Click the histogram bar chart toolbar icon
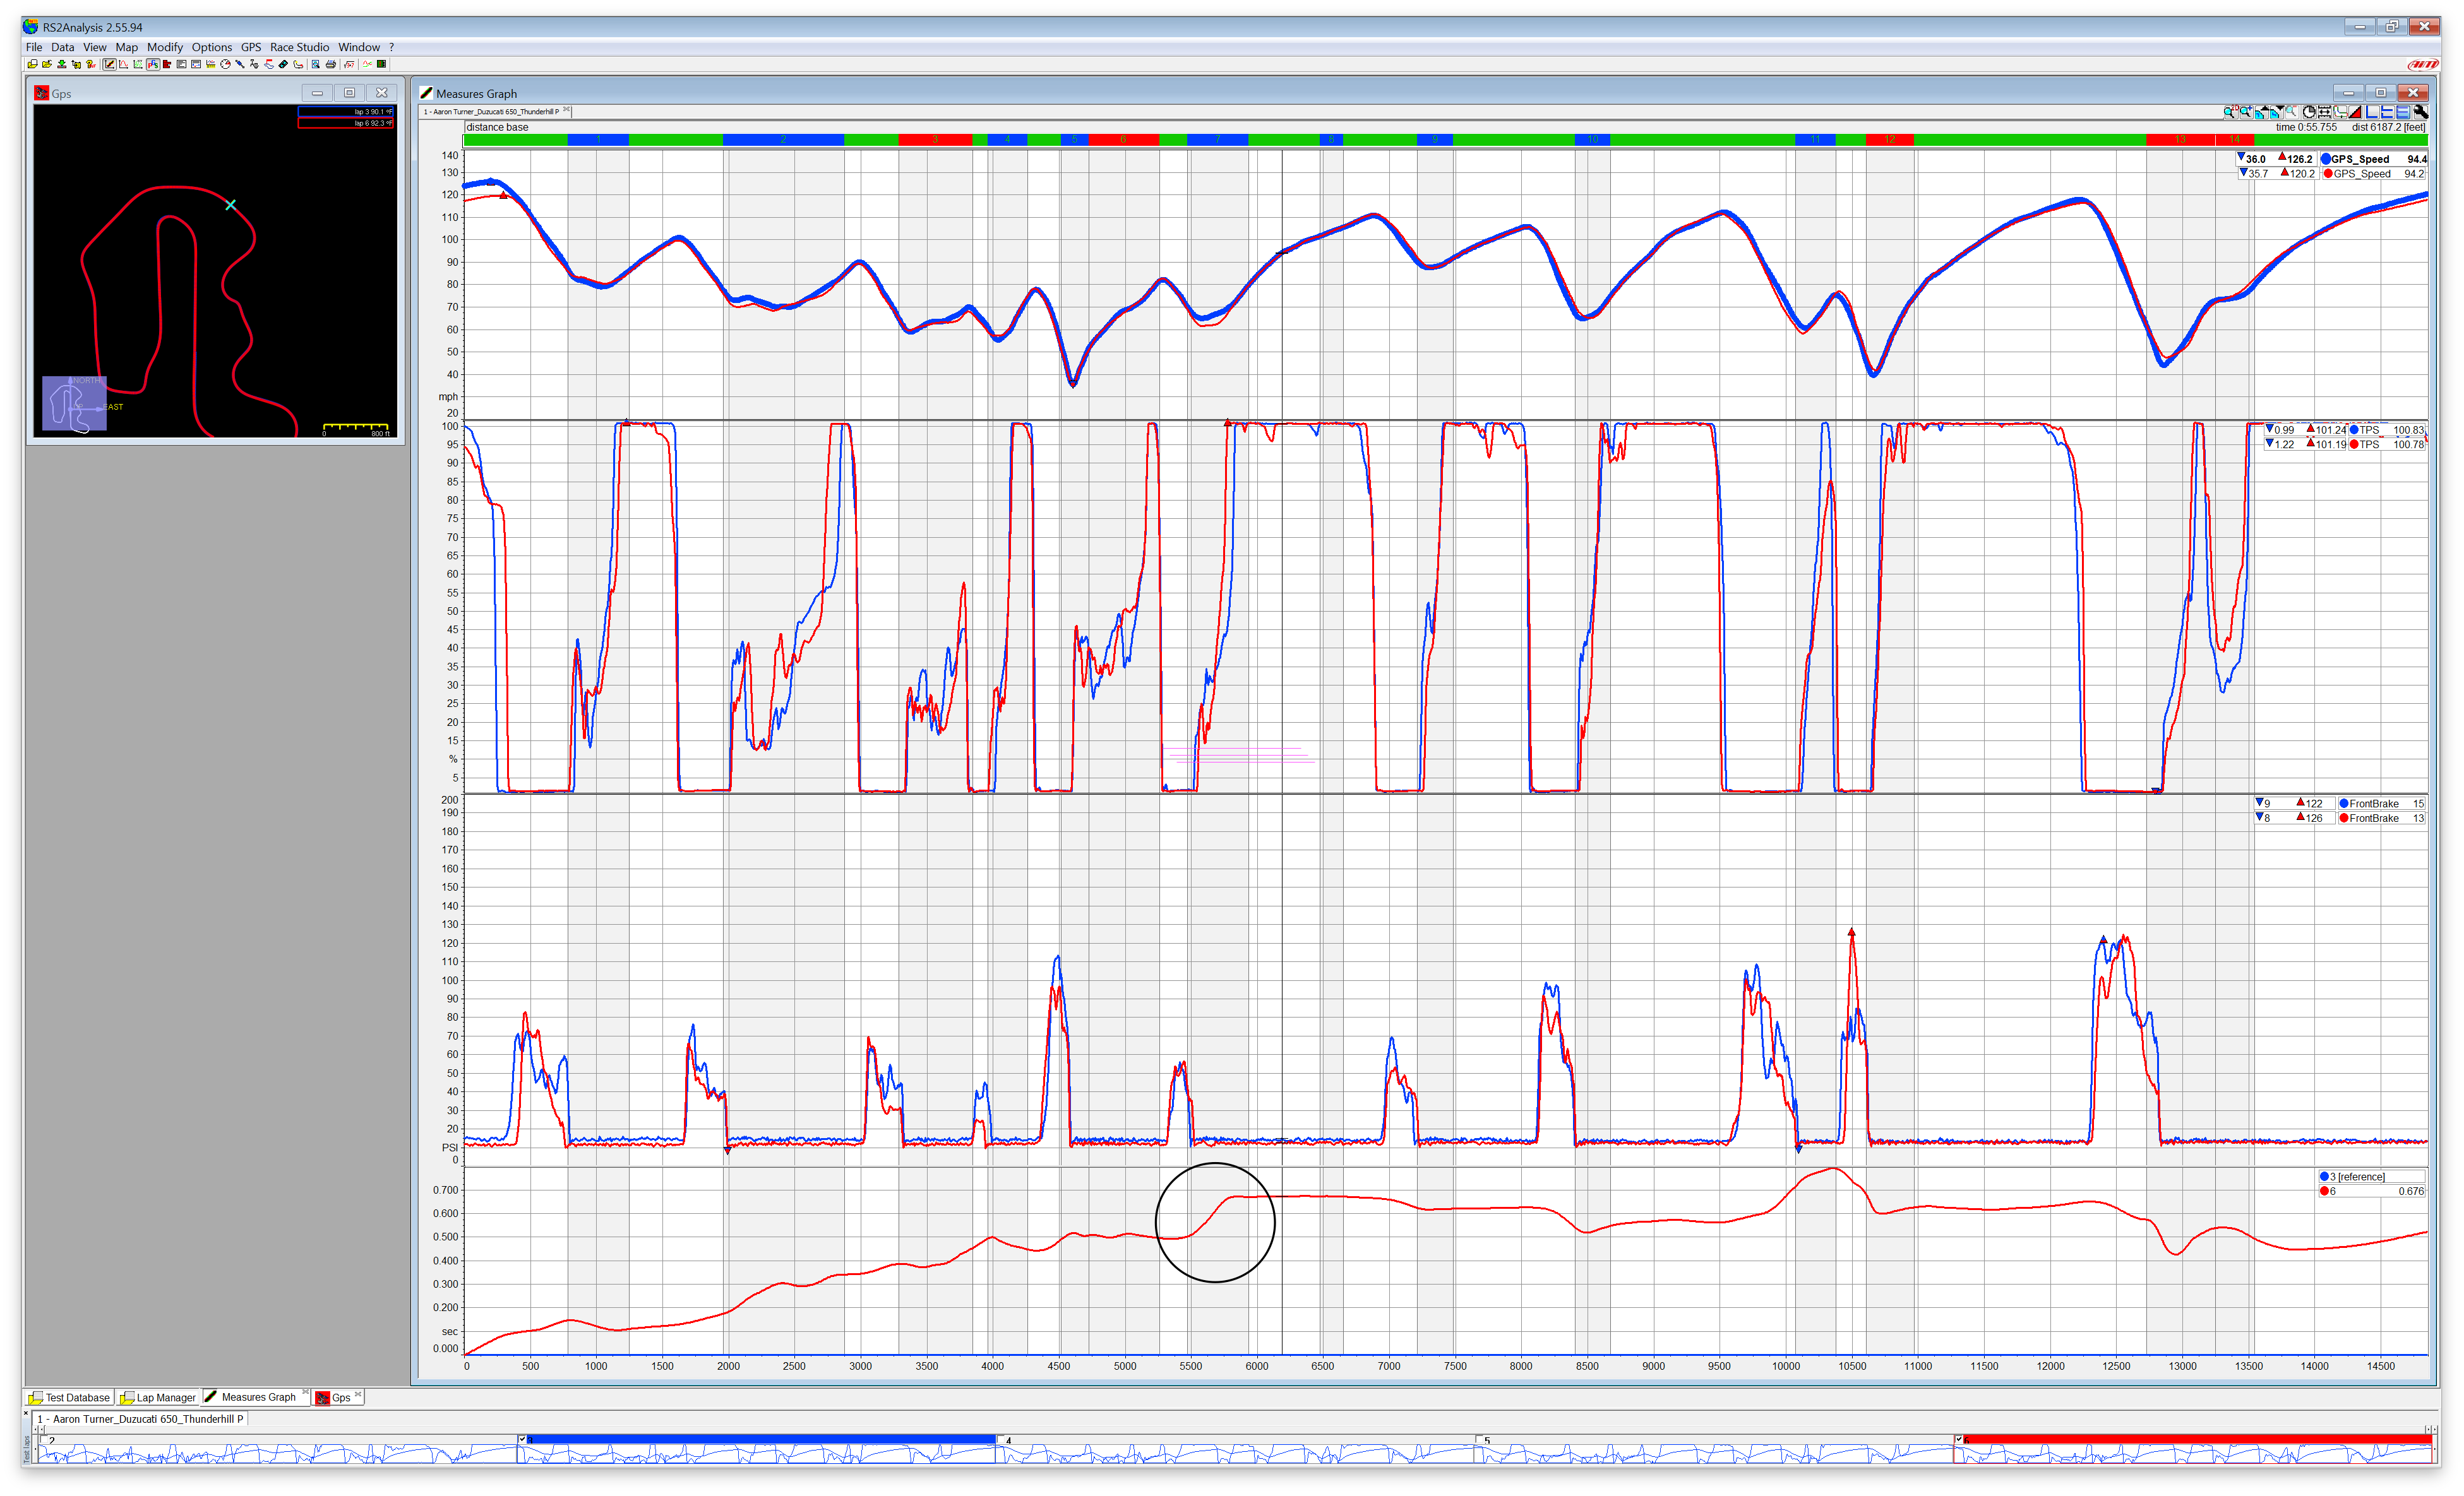The height and width of the screenshot is (1496, 2464). 167,64
